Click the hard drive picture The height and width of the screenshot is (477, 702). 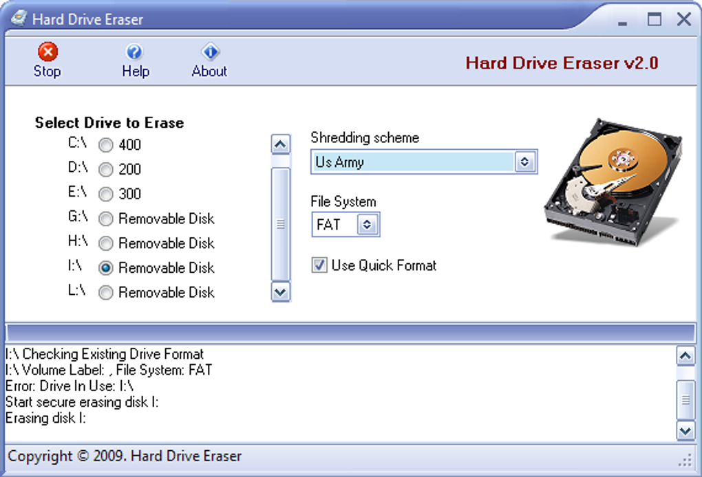pyautogui.click(x=613, y=182)
